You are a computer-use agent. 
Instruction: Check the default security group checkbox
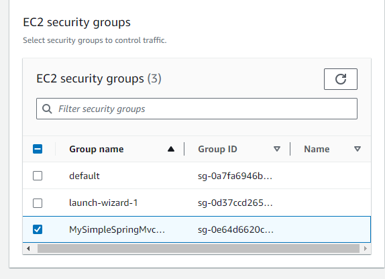click(x=38, y=176)
